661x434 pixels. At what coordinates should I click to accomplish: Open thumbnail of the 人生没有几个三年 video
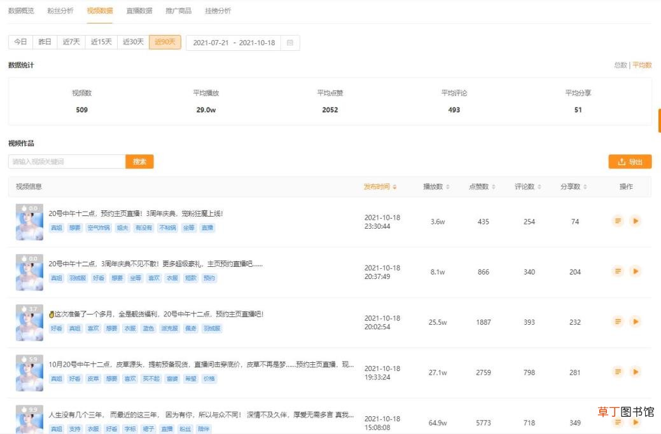tap(29, 419)
